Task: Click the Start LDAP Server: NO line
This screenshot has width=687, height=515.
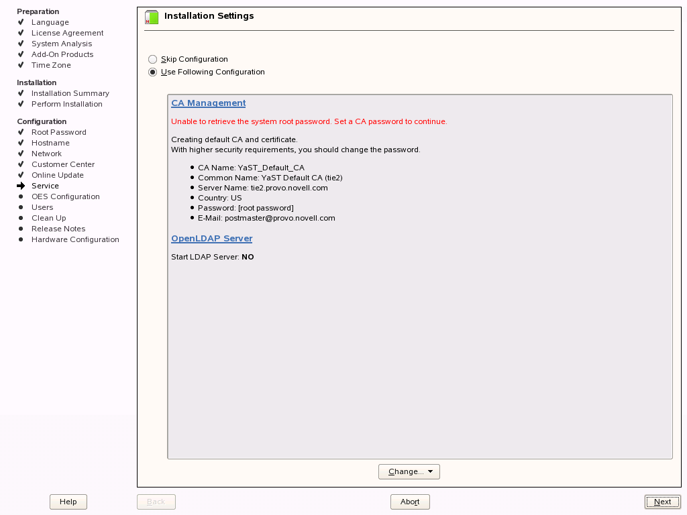Action: pyautogui.click(x=213, y=257)
